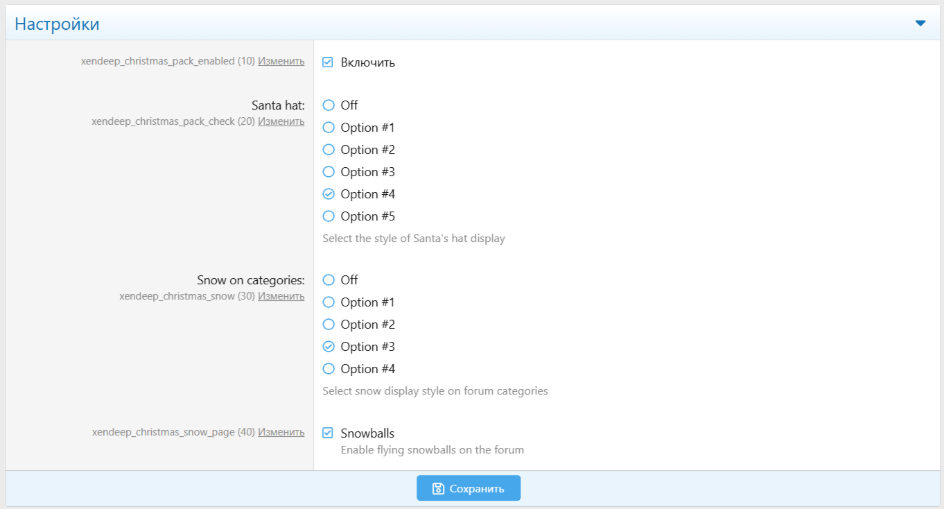
Task: Toggle the Snowballs checkbox
Action: click(329, 433)
